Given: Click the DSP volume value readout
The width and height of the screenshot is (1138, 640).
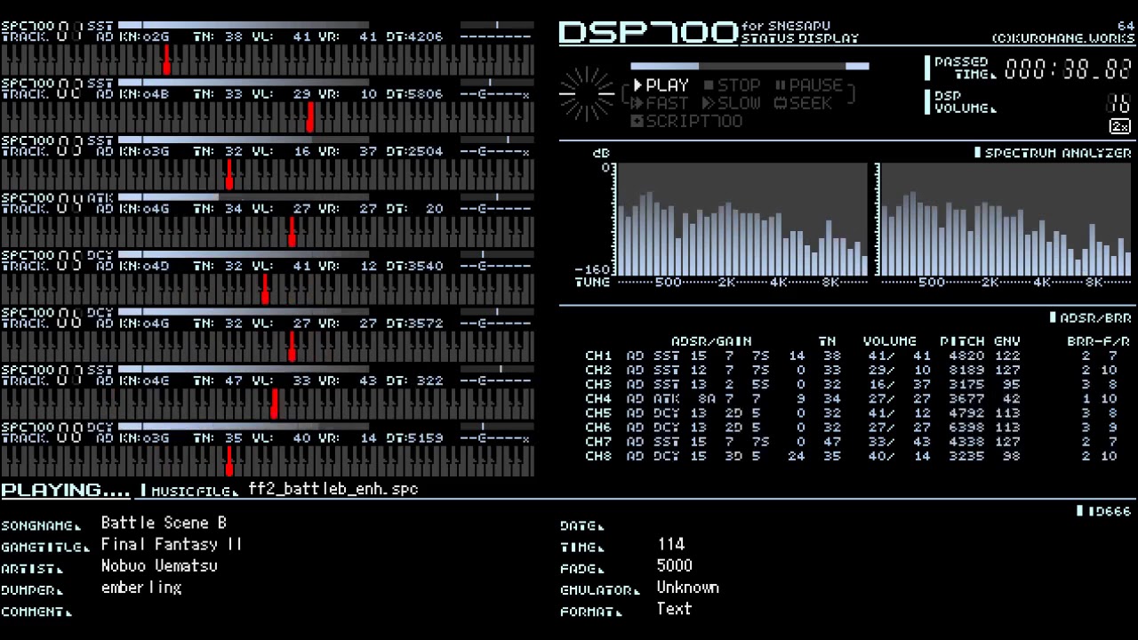Looking at the screenshot, I should [1118, 103].
